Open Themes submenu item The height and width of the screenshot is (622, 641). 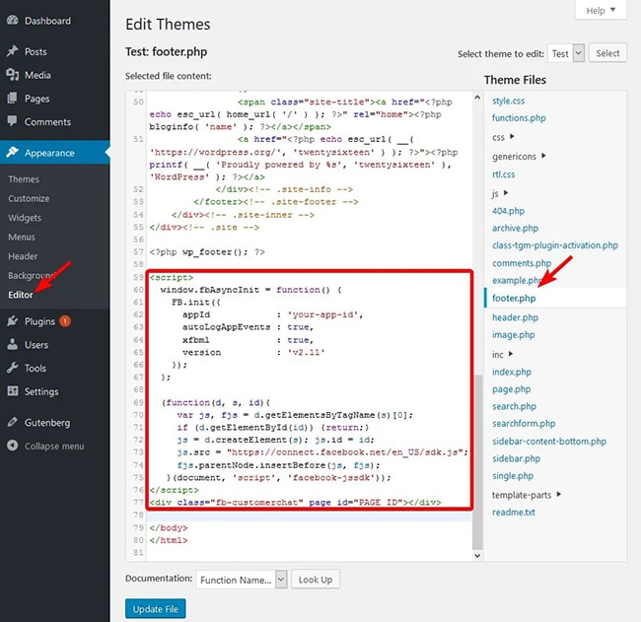(24, 179)
